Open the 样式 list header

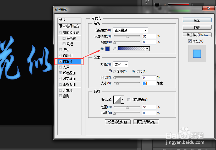69,20
